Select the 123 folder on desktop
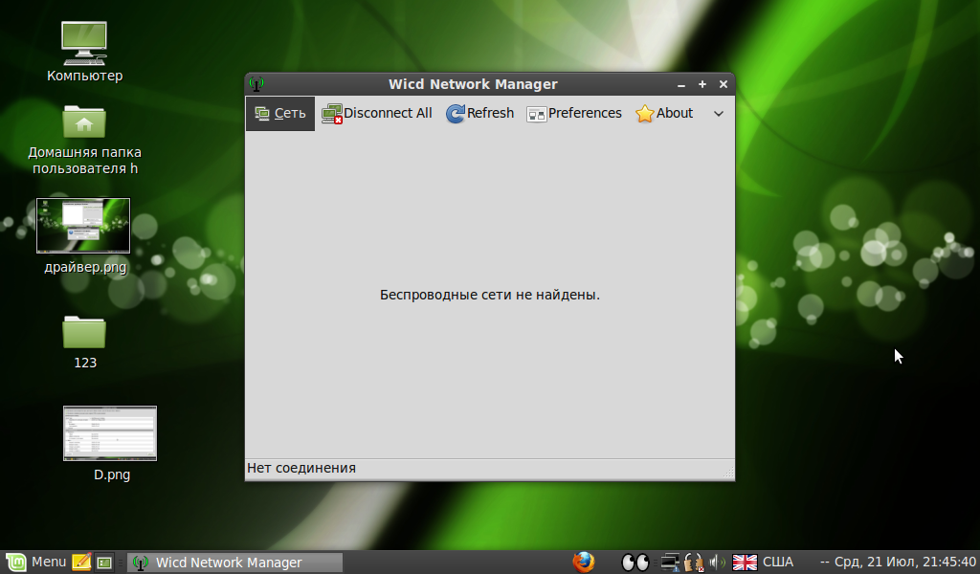 84,342
